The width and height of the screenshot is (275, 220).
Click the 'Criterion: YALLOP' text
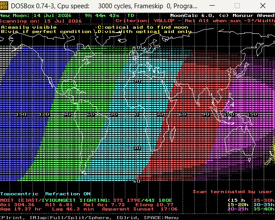(x=145, y=21)
